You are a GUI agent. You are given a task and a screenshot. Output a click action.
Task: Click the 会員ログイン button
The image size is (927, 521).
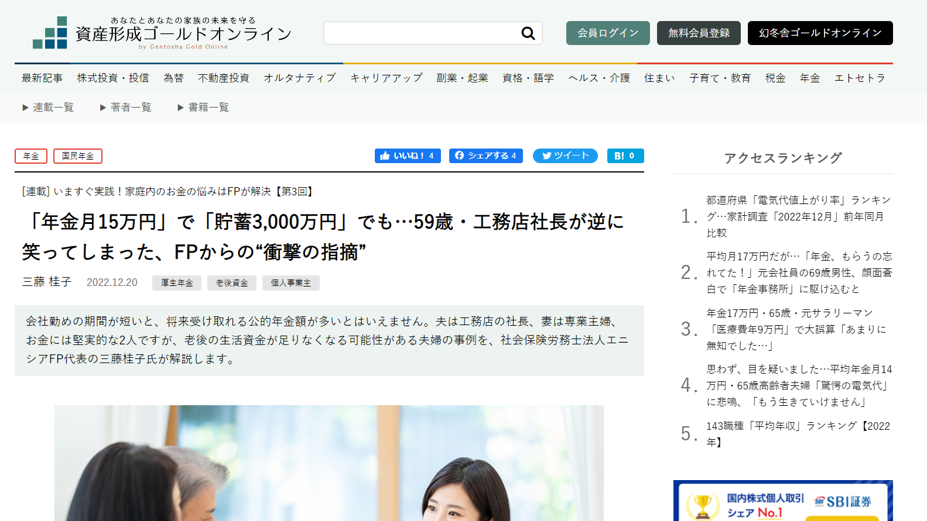[x=608, y=33]
